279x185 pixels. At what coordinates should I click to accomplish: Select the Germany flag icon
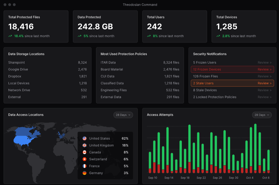84,173
